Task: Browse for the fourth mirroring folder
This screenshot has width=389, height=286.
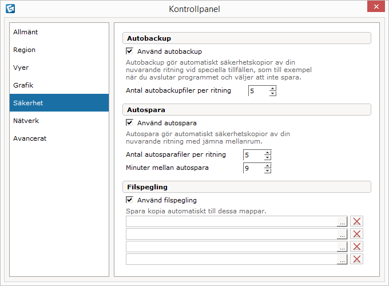Action: point(342,260)
